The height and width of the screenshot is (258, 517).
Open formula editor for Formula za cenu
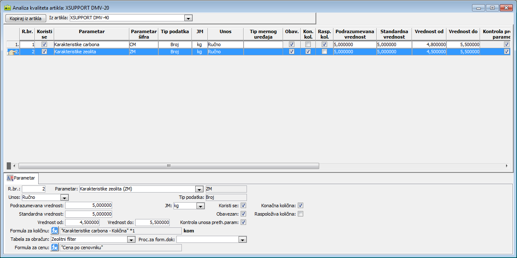click(x=55, y=248)
